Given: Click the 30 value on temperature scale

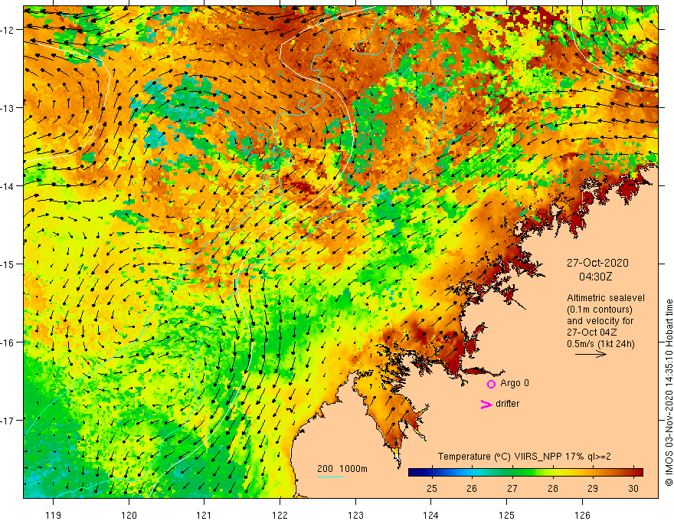Looking at the screenshot, I should click(x=633, y=488).
